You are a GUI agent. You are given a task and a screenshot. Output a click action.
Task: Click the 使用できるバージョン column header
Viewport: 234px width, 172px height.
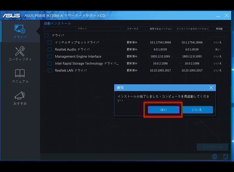pos(161,29)
